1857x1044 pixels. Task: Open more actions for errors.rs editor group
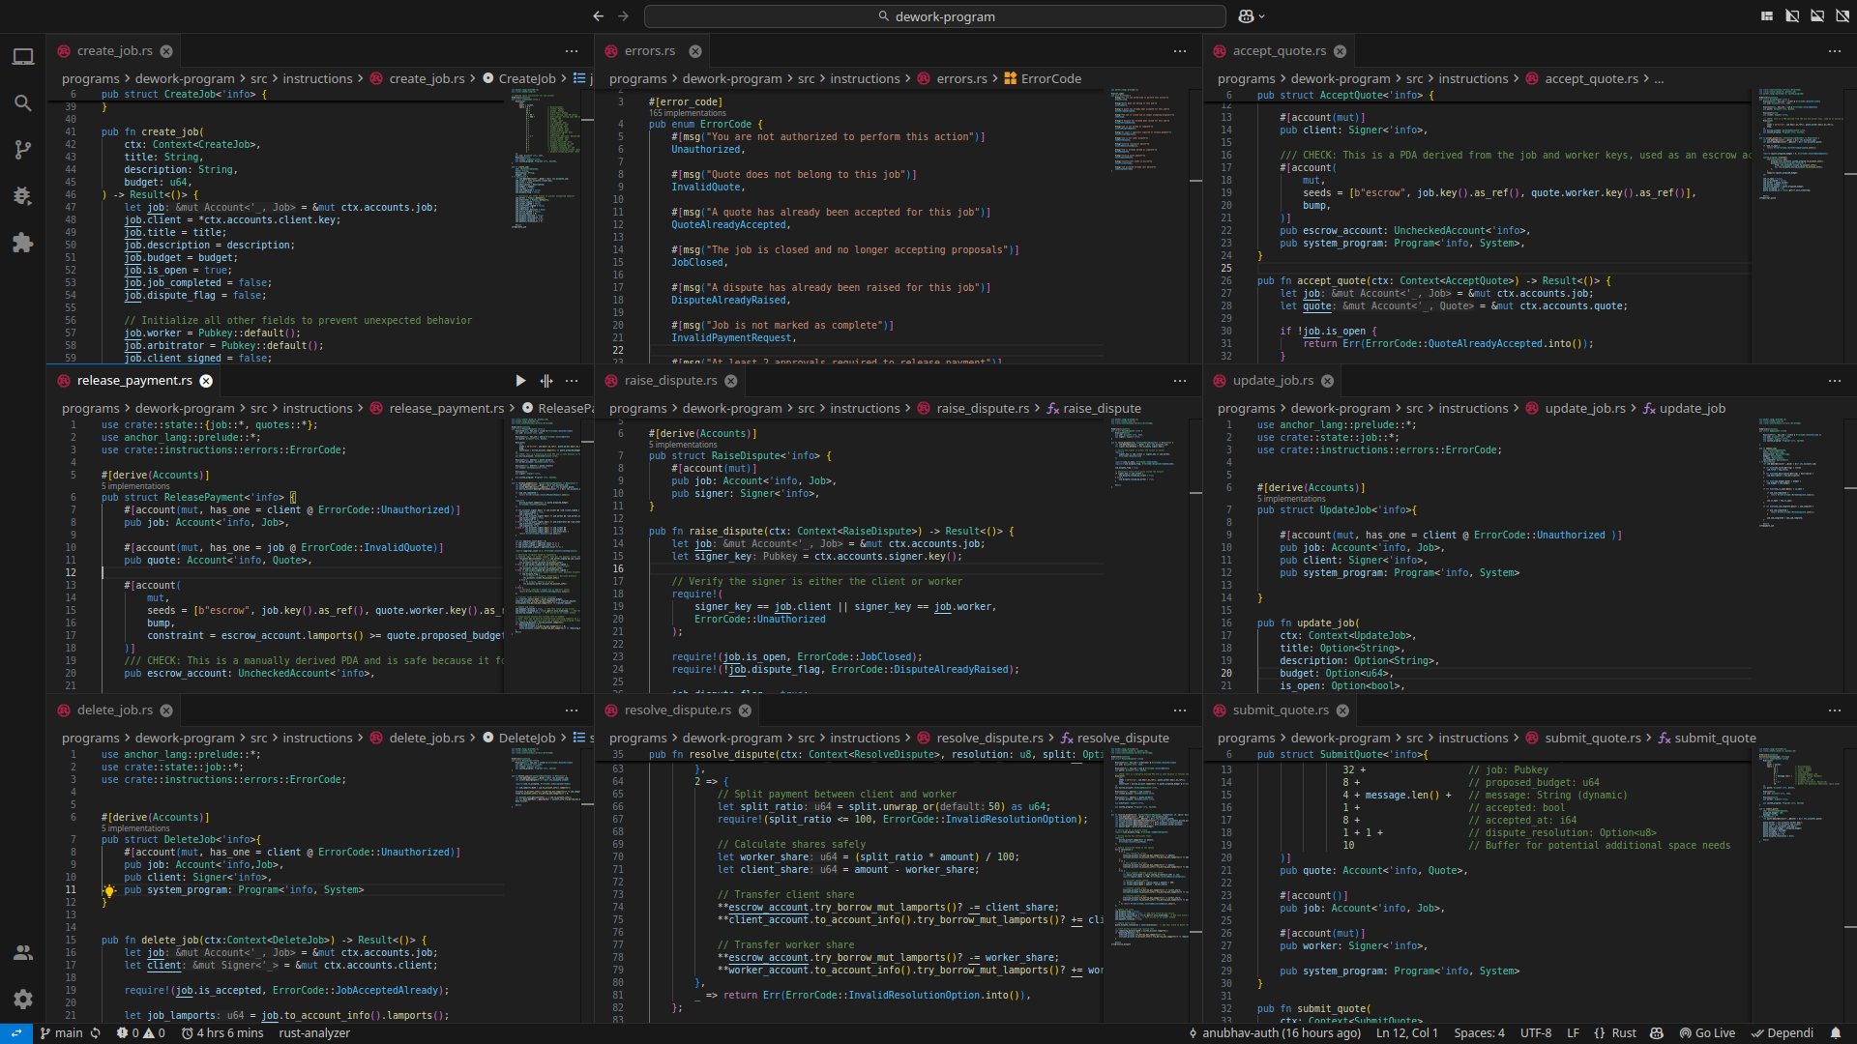tap(1180, 51)
